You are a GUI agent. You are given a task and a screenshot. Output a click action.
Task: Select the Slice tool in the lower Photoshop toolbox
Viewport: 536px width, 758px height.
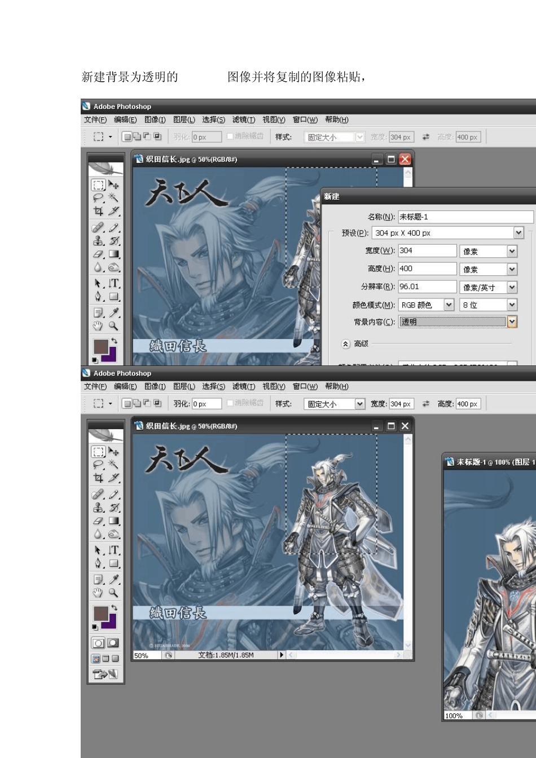(x=113, y=478)
